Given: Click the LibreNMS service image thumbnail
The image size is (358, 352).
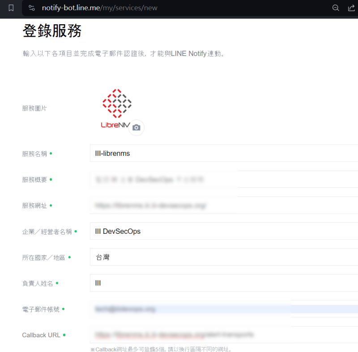Looking at the screenshot, I should (x=117, y=108).
